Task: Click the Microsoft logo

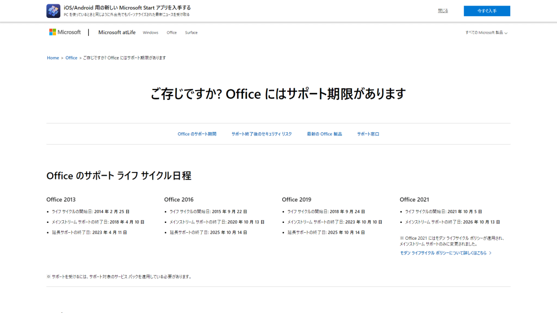Action: [x=65, y=32]
